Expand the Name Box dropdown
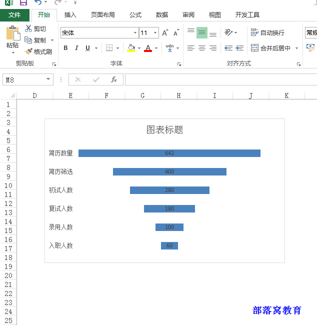This screenshot has width=317, height=325. point(48,79)
